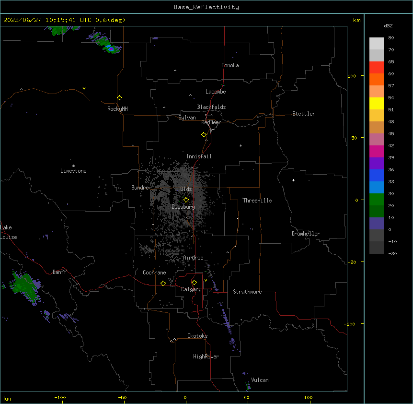The width and height of the screenshot is (413, 404).
Task: Click the asterisk marker east of Innisfail
Action: (241, 145)
